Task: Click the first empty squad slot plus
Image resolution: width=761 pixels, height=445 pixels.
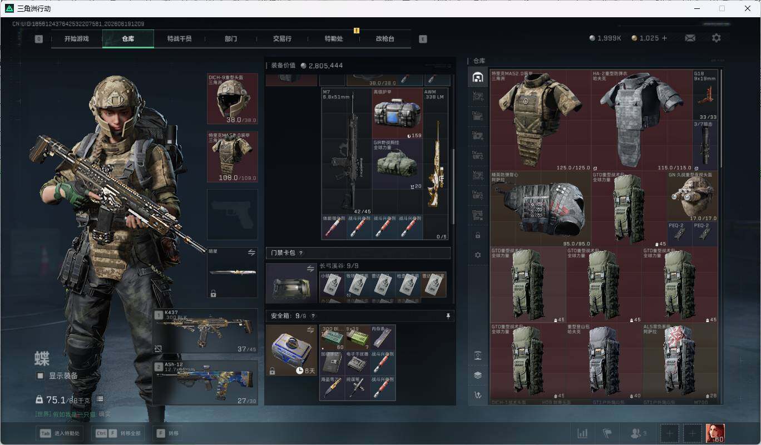Action: pyautogui.click(x=670, y=433)
